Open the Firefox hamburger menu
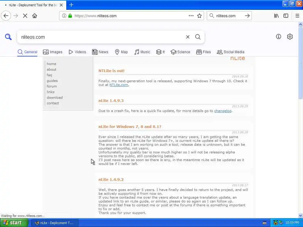 (297, 16)
